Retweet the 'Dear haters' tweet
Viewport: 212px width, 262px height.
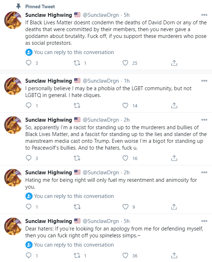point(77,256)
